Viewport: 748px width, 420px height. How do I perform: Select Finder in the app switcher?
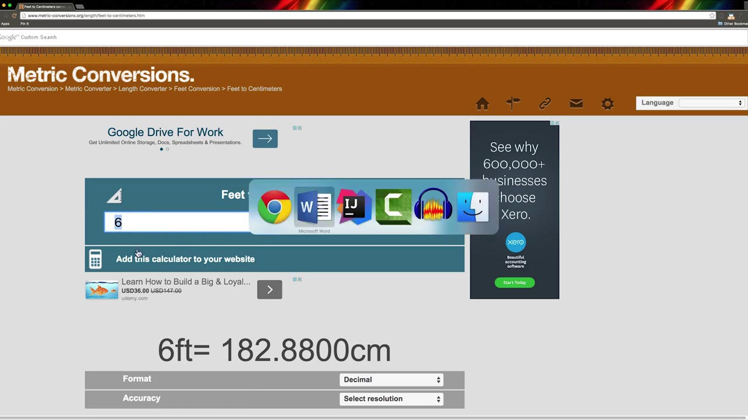point(473,206)
